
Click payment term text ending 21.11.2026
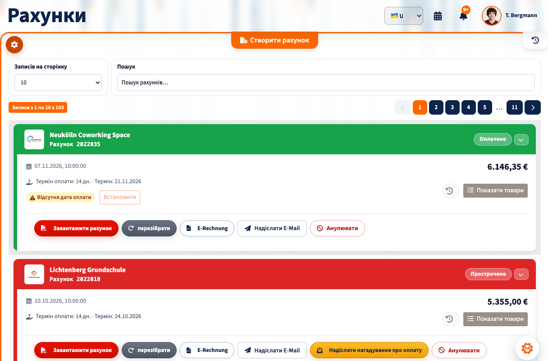point(88,181)
